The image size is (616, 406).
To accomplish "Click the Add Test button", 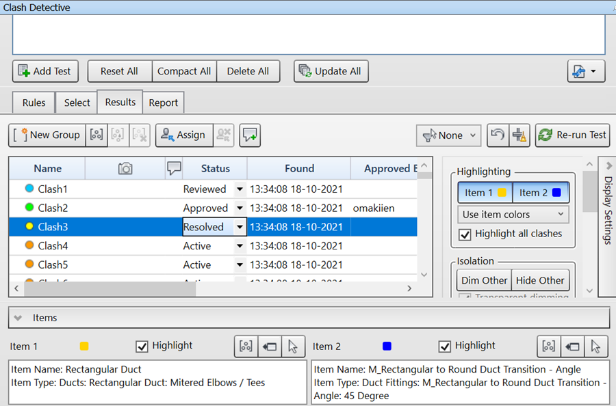I will coord(45,71).
